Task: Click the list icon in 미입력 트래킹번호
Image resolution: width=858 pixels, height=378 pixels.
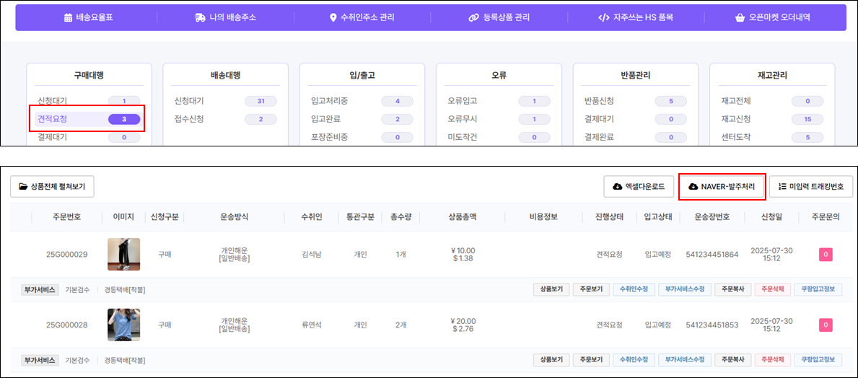Action: click(782, 187)
